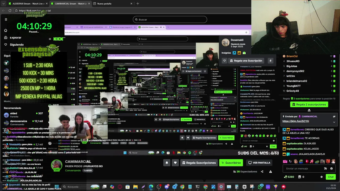340x191 pixels.
Task: Click the VER PANTALLA button
Action: click(259, 163)
